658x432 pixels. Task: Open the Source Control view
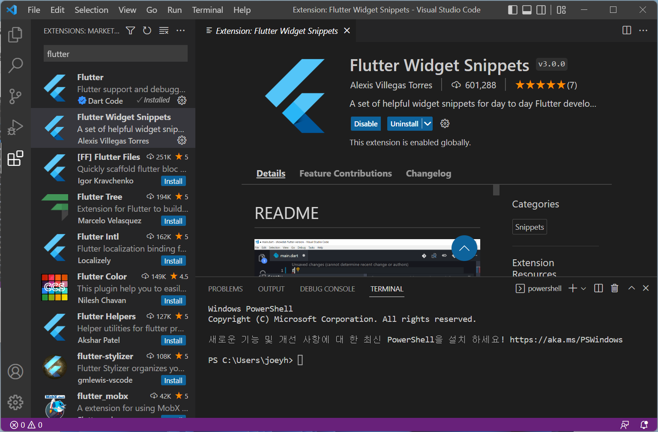[x=15, y=96]
